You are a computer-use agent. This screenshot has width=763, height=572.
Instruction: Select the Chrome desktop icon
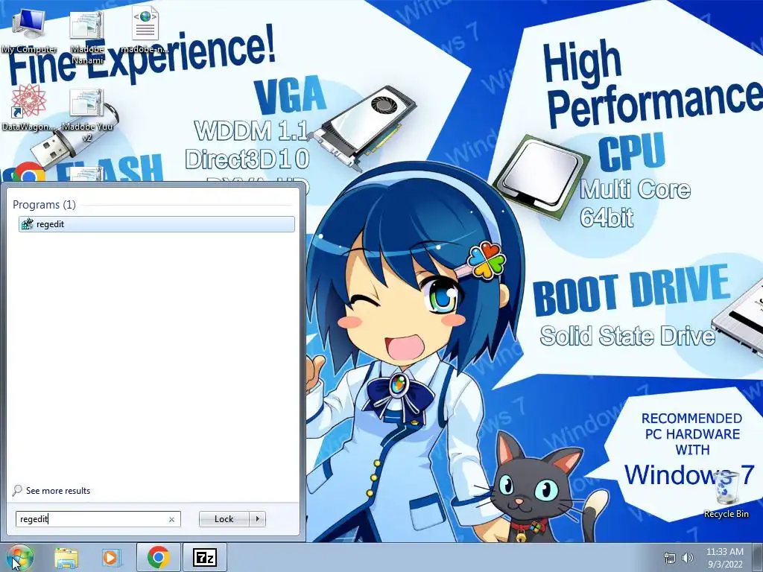(x=29, y=172)
